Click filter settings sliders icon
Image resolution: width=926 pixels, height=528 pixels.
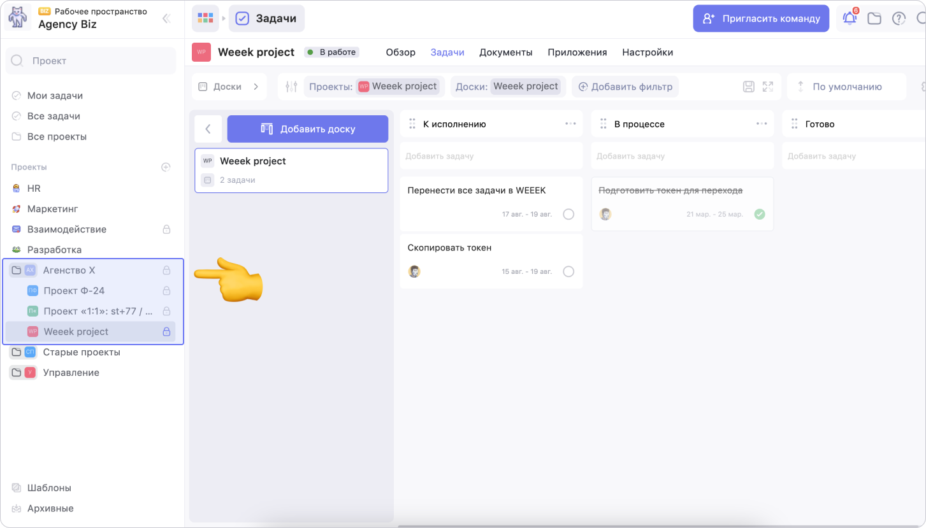(x=291, y=87)
